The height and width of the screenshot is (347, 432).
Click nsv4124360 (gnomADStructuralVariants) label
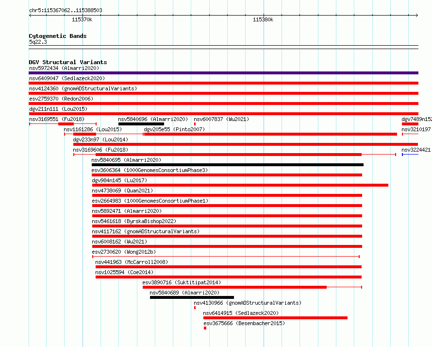(x=83, y=88)
